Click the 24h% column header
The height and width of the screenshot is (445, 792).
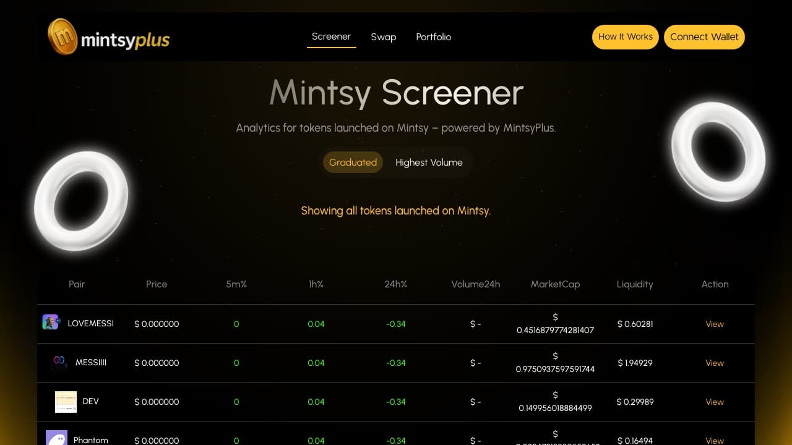pos(396,284)
